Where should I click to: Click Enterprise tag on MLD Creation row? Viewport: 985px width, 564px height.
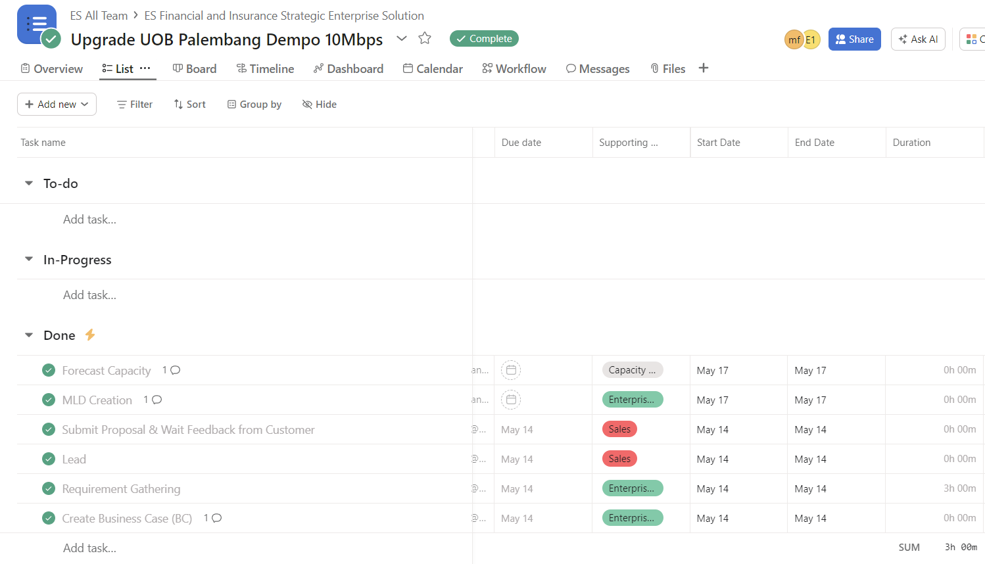[633, 400]
